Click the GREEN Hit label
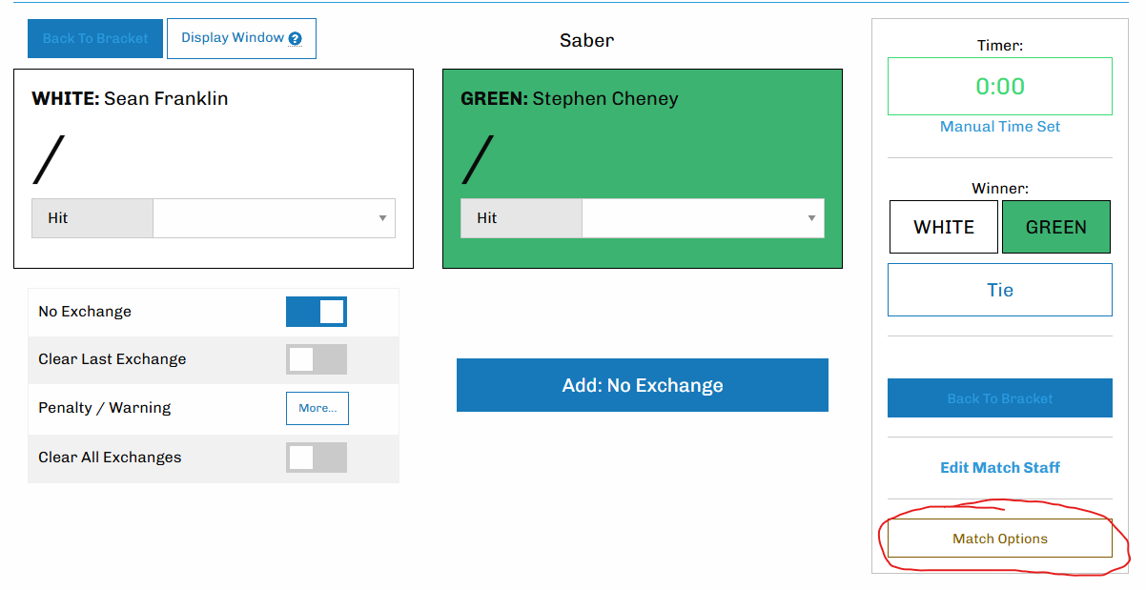1146x590 pixels. click(522, 218)
